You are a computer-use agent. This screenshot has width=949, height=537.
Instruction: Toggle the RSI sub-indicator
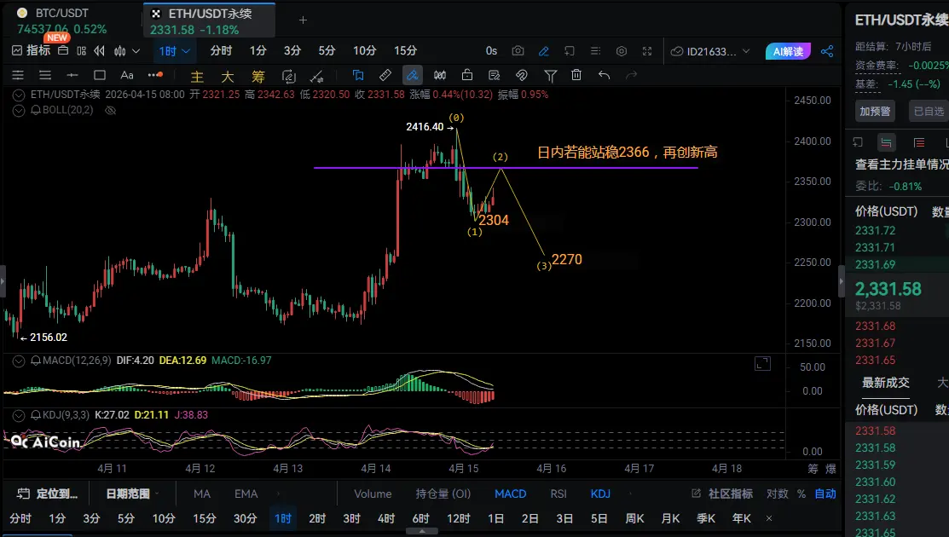click(x=558, y=494)
